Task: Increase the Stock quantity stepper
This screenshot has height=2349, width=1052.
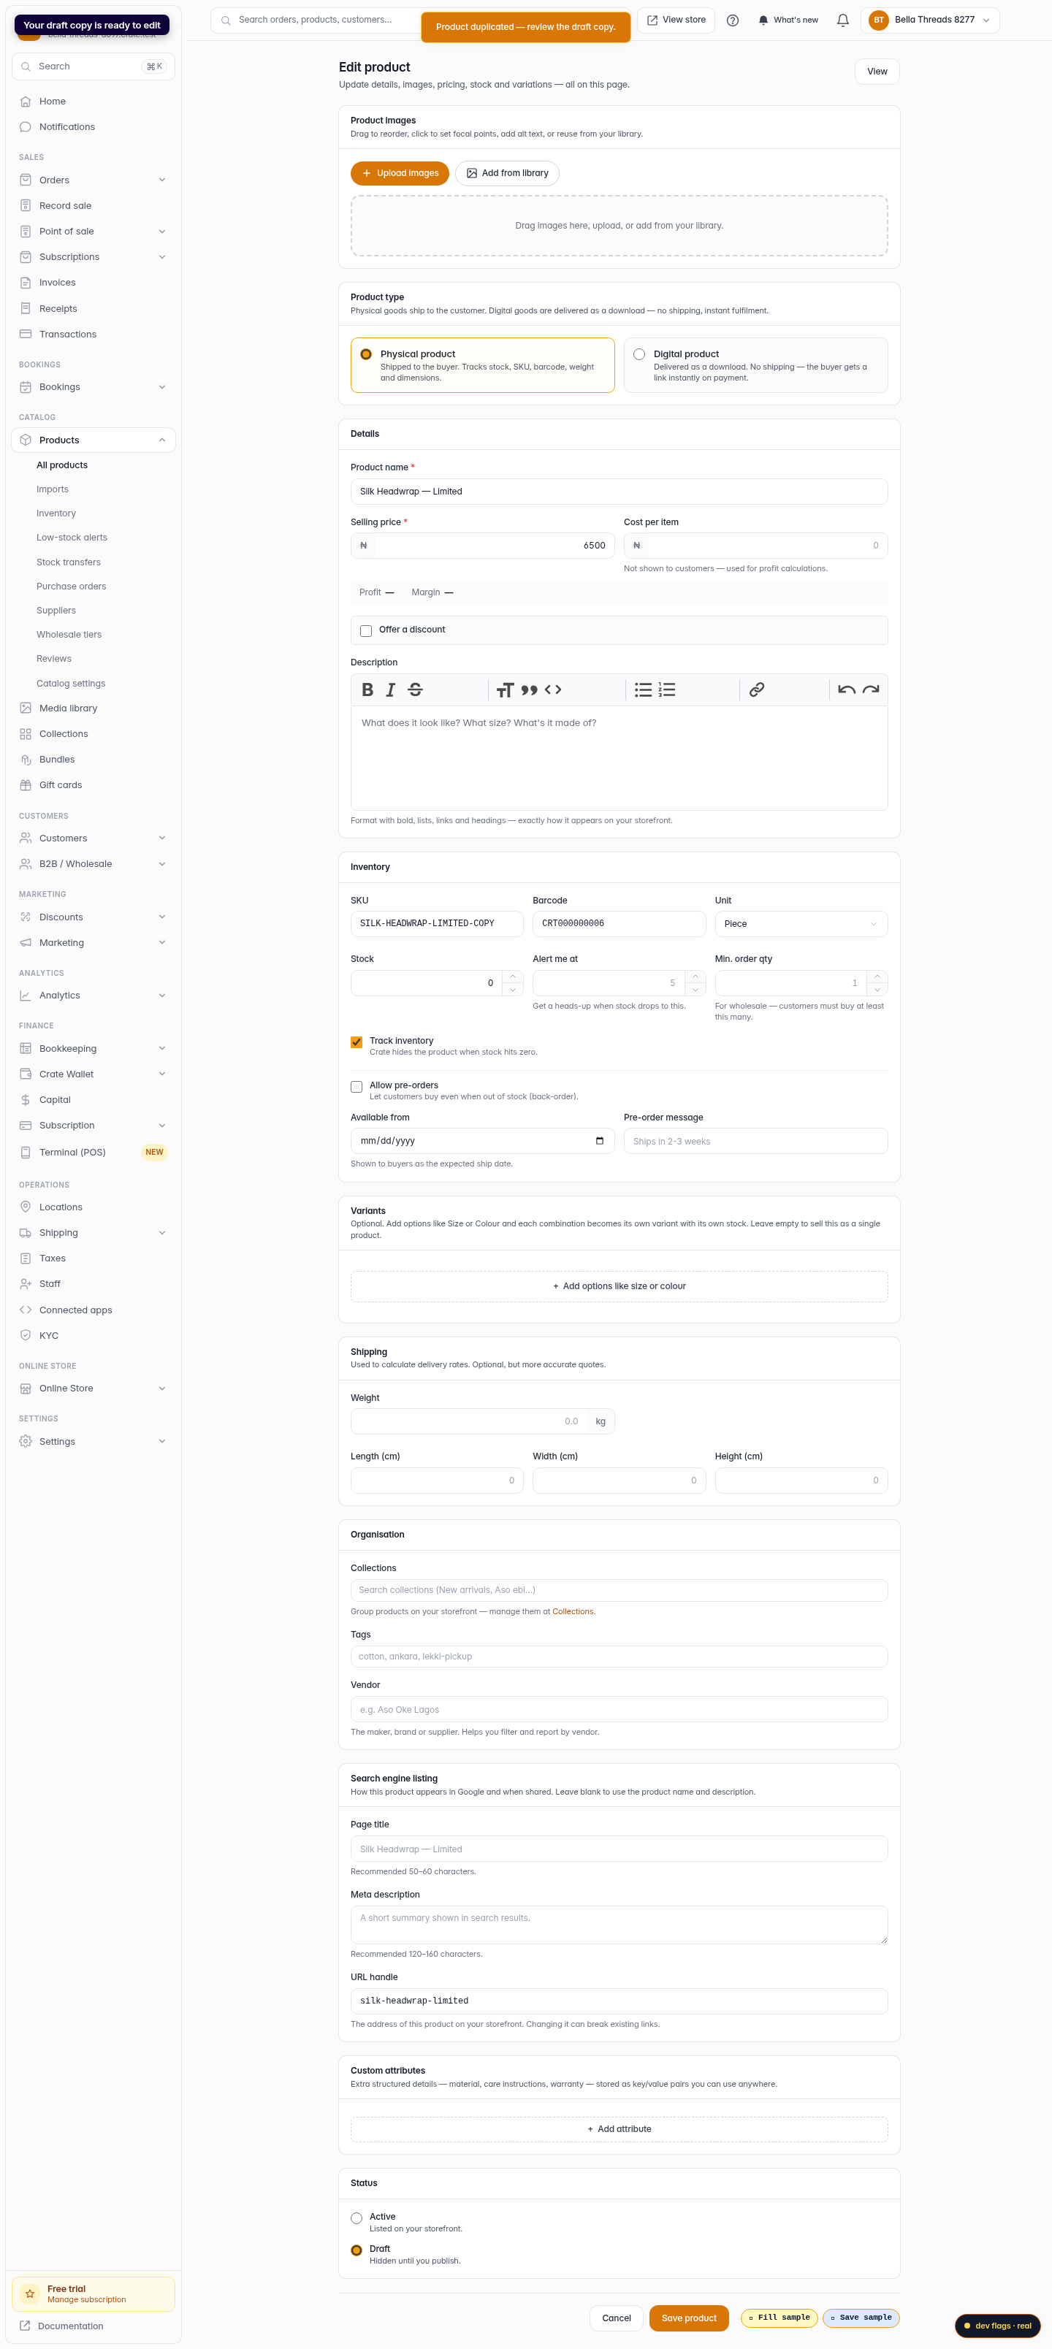Action: coord(513,977)
